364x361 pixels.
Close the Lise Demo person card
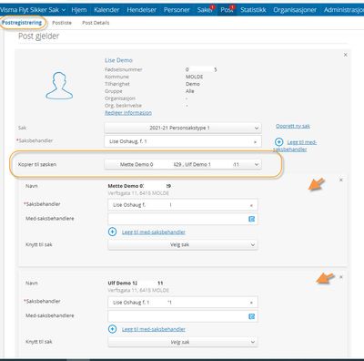point(345,55)
